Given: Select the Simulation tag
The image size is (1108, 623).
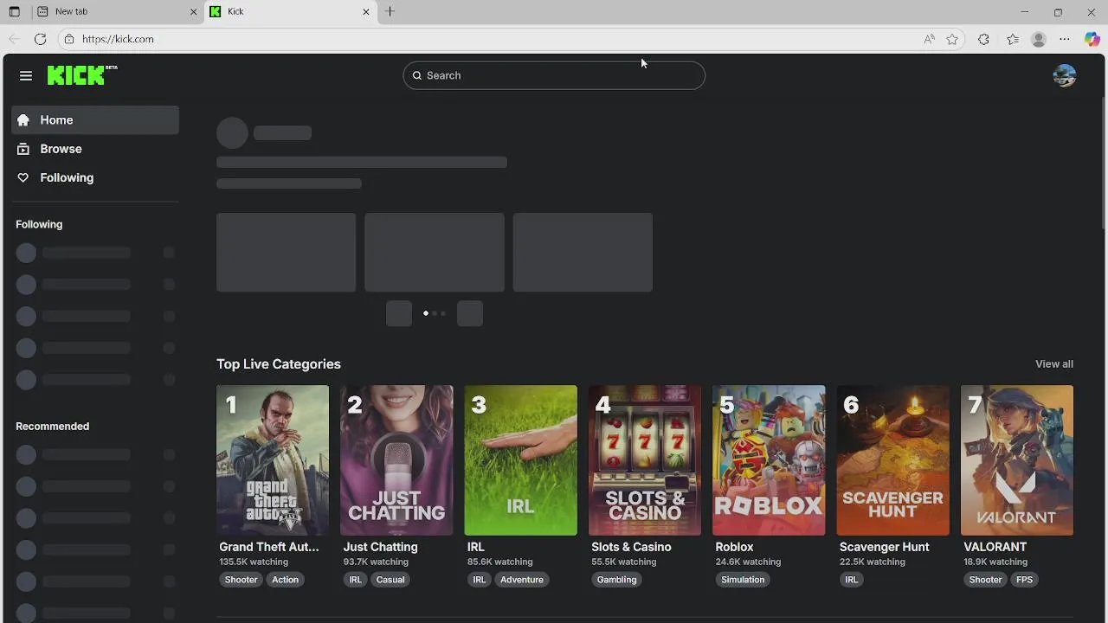Looking at the screenshot, I should tap(743, 580).
